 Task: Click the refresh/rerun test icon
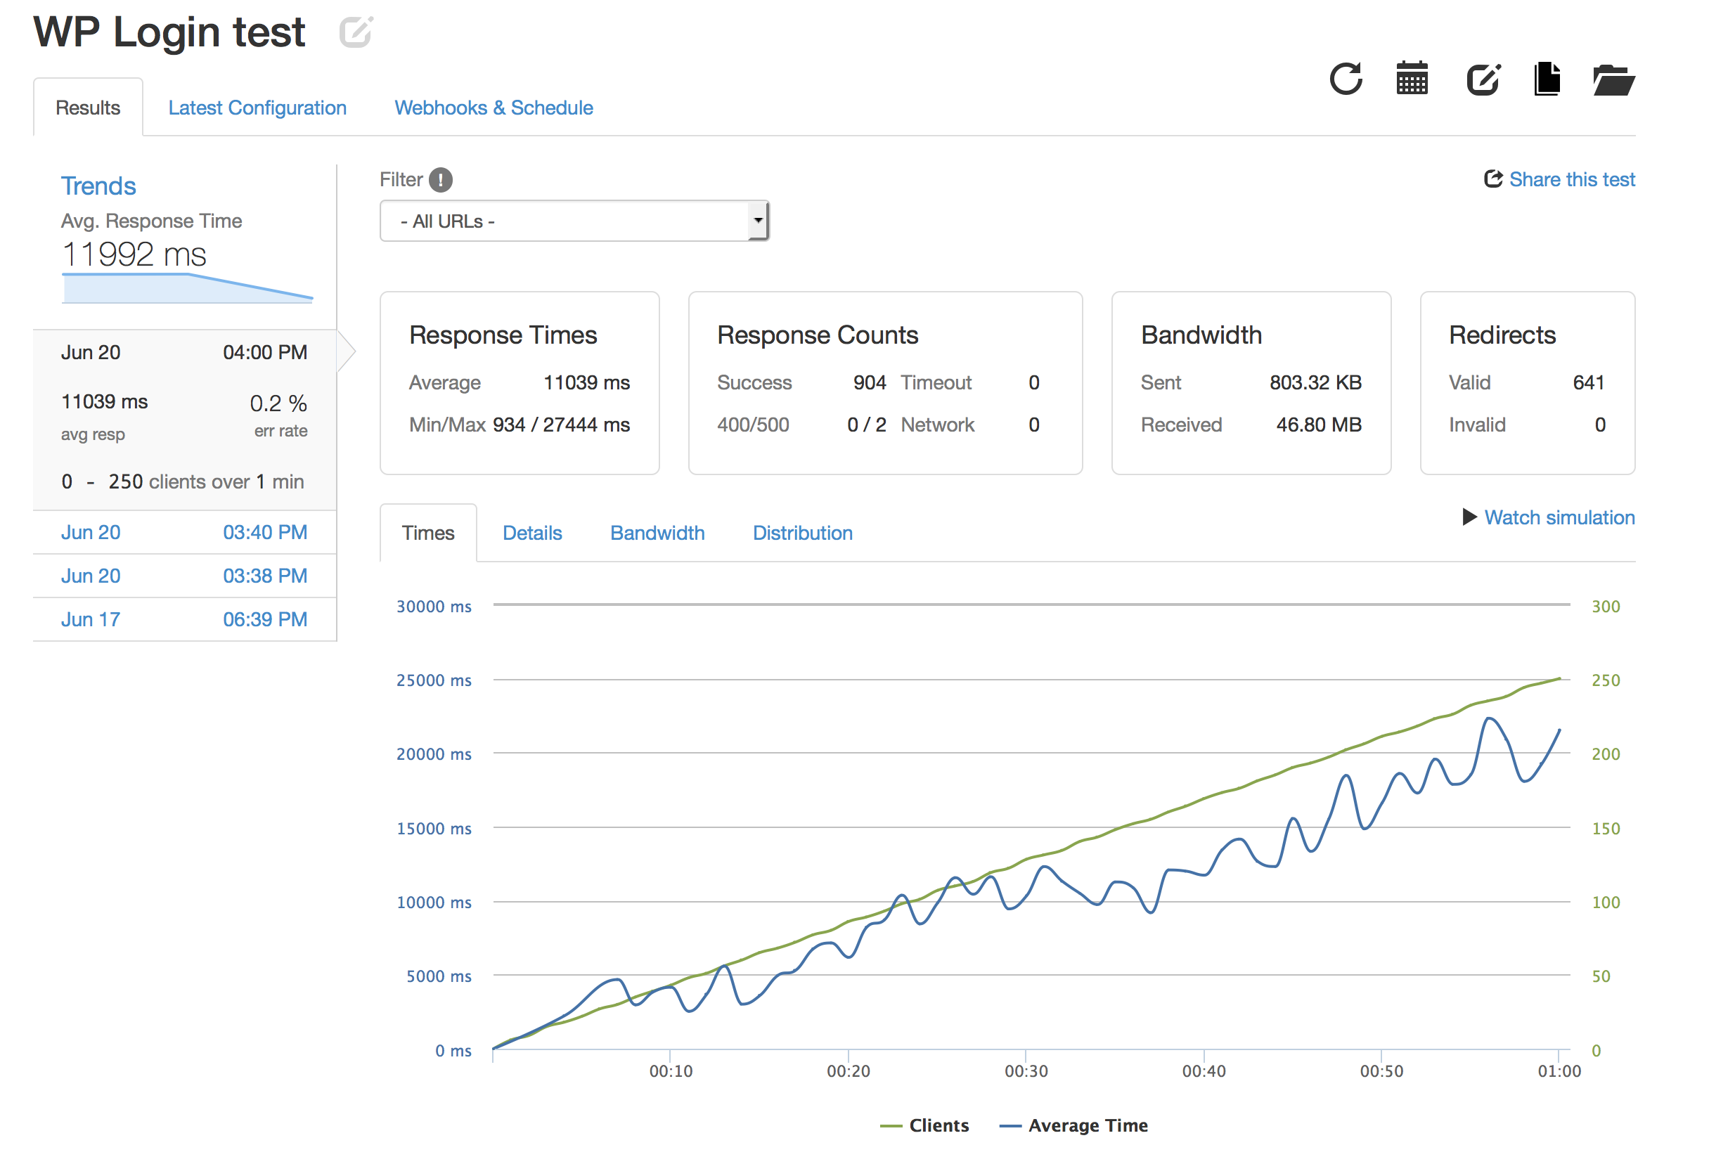(x=1346, y=79)
